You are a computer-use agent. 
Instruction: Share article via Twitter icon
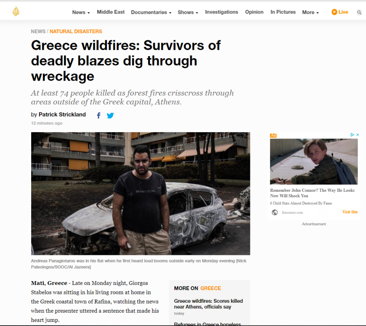pyautogui.click(x=110, y=115)
